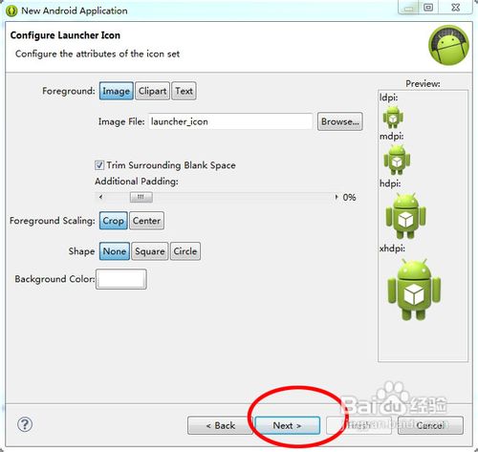Go to the previous page with Back

tap(220, 425)
